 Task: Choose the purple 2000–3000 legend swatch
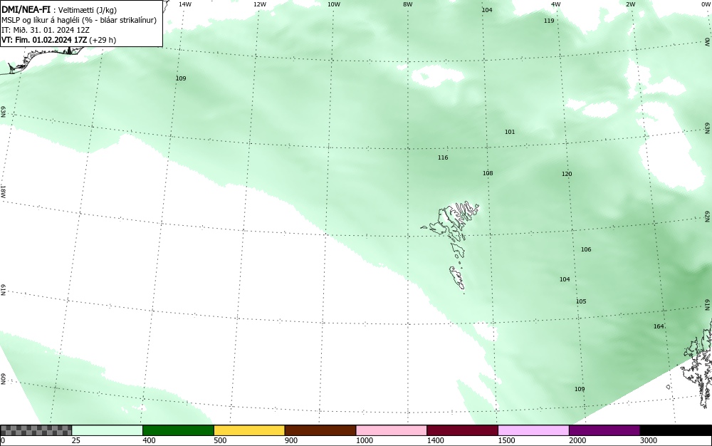604,430
